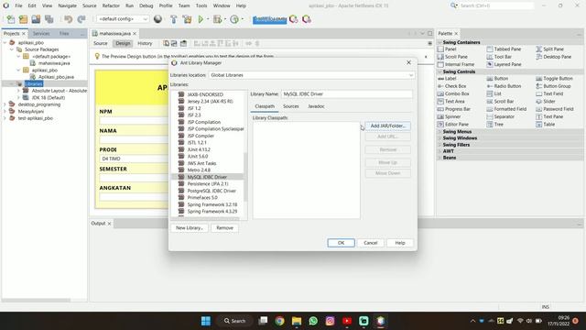Open Chrome from the Windows taskbar

click(x=279, y=321)
